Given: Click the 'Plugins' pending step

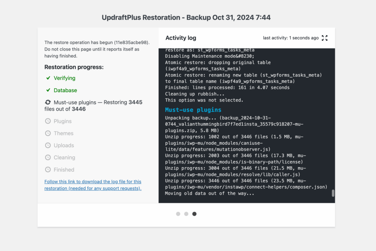Looking at the screenshot, I should (62, 121).
